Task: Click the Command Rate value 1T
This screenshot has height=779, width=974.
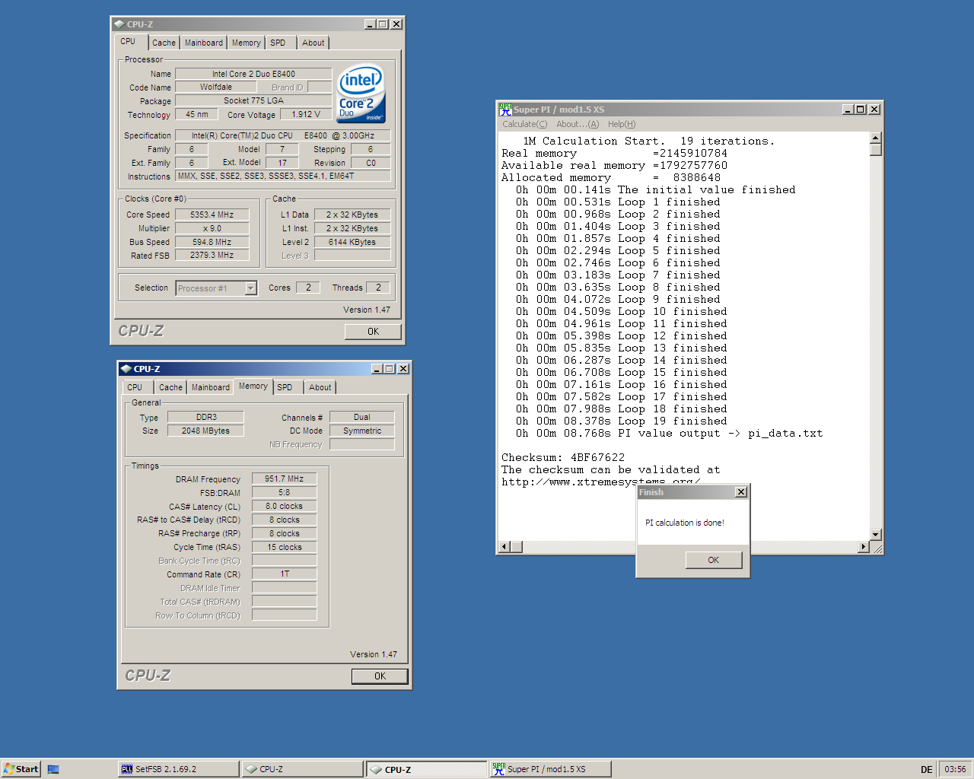Action: coord(285,574)
